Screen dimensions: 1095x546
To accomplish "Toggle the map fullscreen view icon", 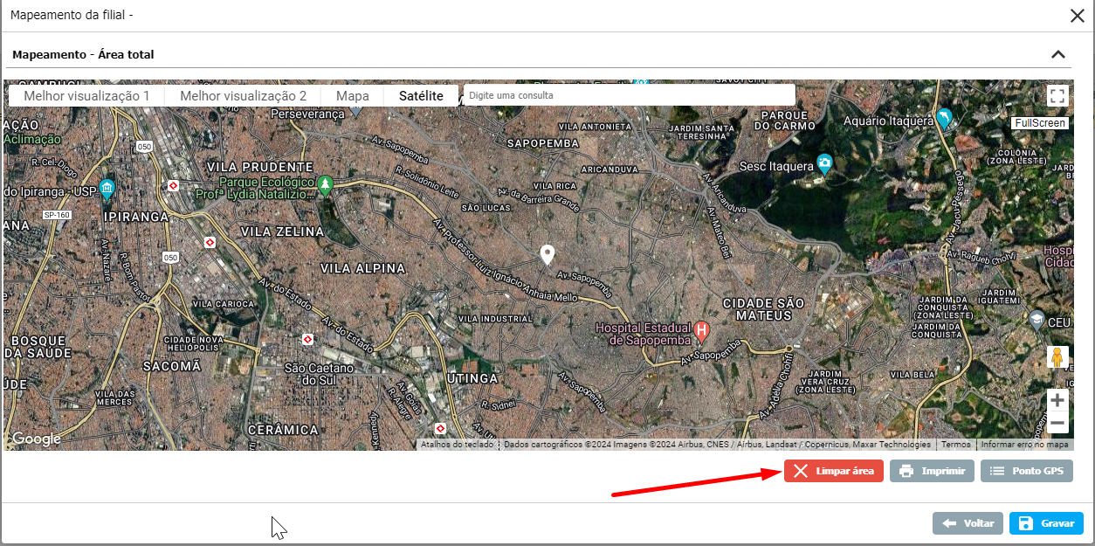I will click(x=1057, y=96).
